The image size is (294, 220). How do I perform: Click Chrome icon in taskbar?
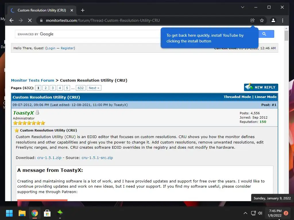click(x=35, y=213)
